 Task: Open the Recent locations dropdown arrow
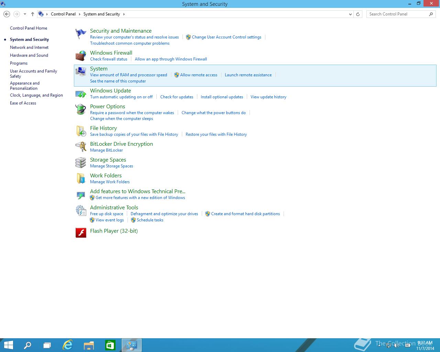click(x=25, y=14)
